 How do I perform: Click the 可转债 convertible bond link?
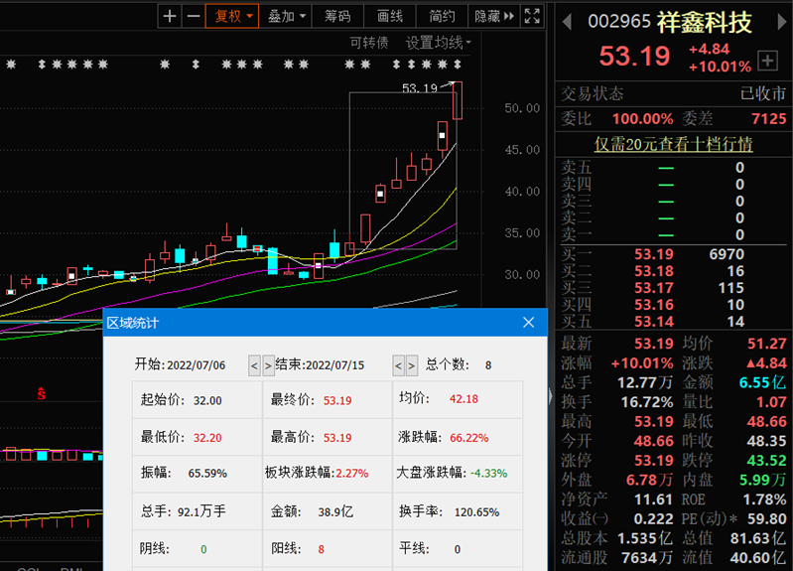[369, 43]
